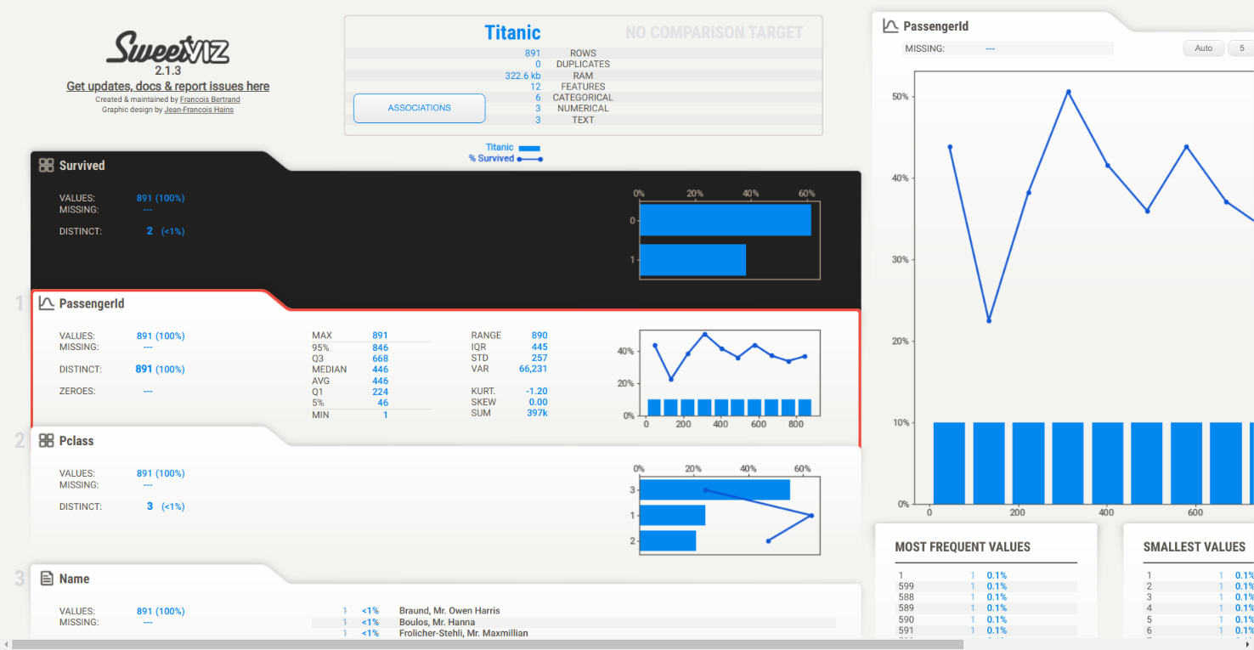Select the PassengerId feature title
The image size is (1254, 650).
point(92,303)
